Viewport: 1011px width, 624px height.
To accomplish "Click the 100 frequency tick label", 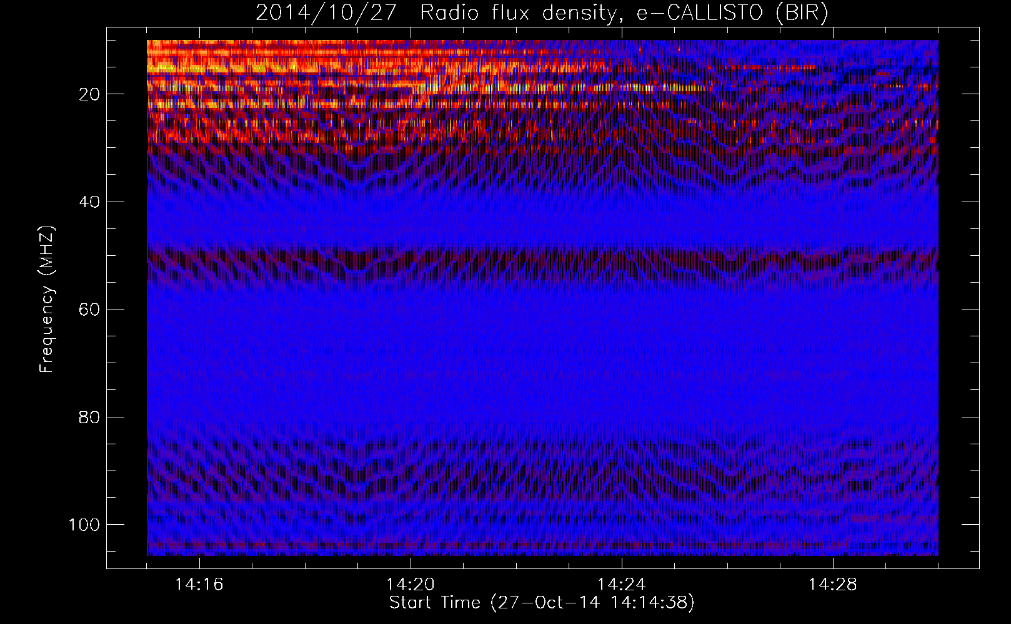I will click(84, 524).
